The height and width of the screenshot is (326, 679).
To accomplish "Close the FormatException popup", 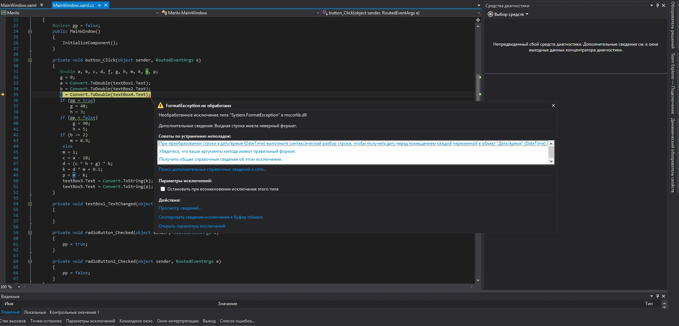I will pyautogui.click(x=553, y=105).
